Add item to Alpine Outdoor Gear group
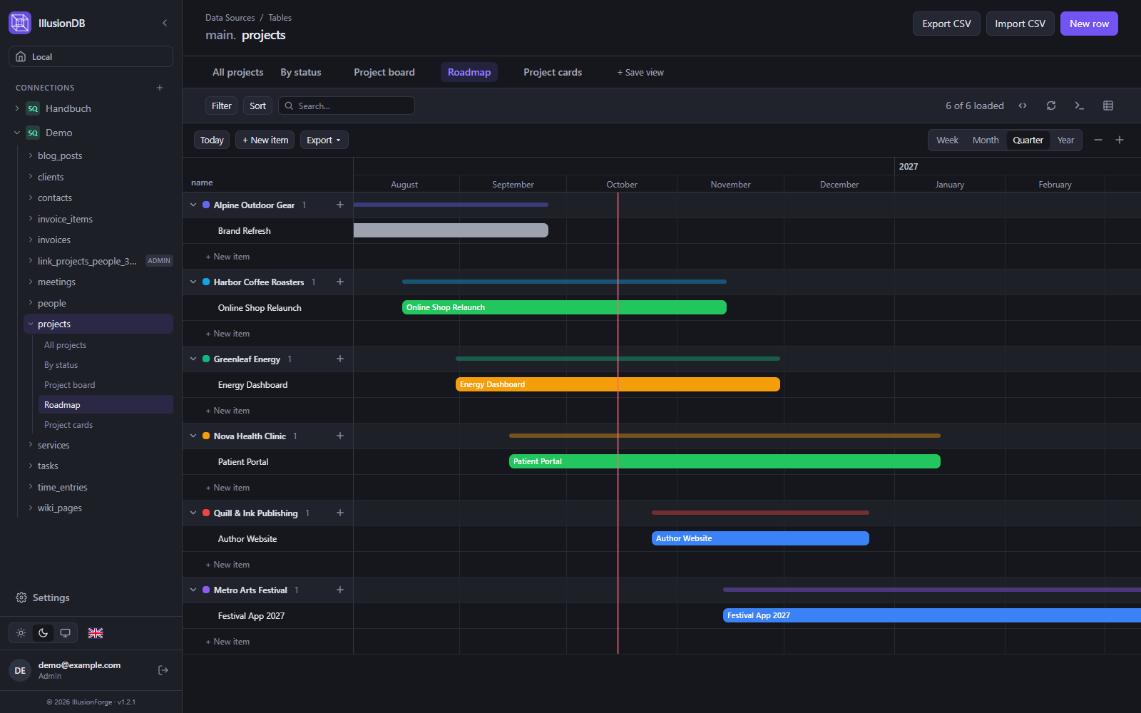1141x713 pixels. coord(340,205)
